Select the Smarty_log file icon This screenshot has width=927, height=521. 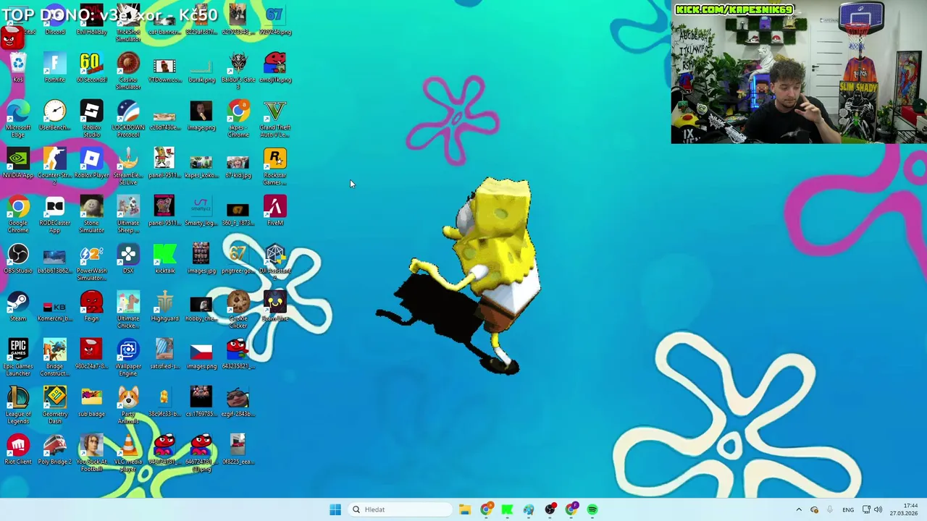pos(201,211)
